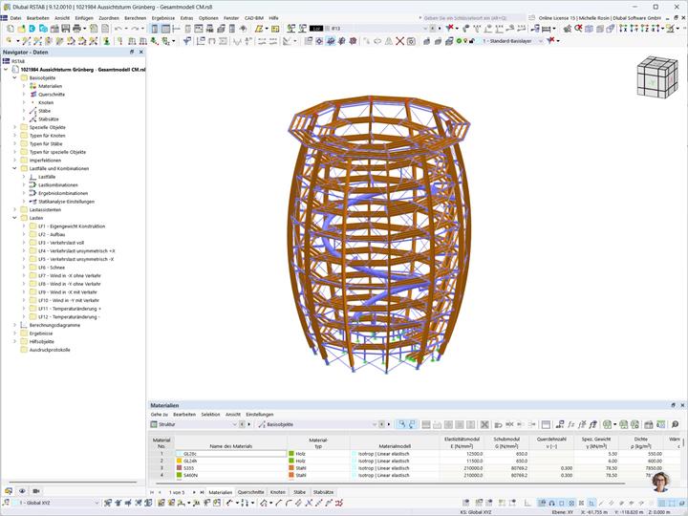This screenshot has height=516, width=688.
Task: Click the GL24h yellow color swatch
Action: click(x=179, y=461)
